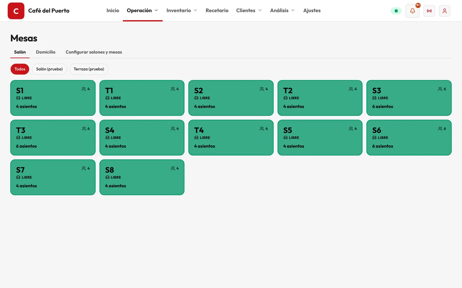Viewport: 462px width, 288px height.
Task: Click the guests icon on table T1
Action: coord(173,89)
